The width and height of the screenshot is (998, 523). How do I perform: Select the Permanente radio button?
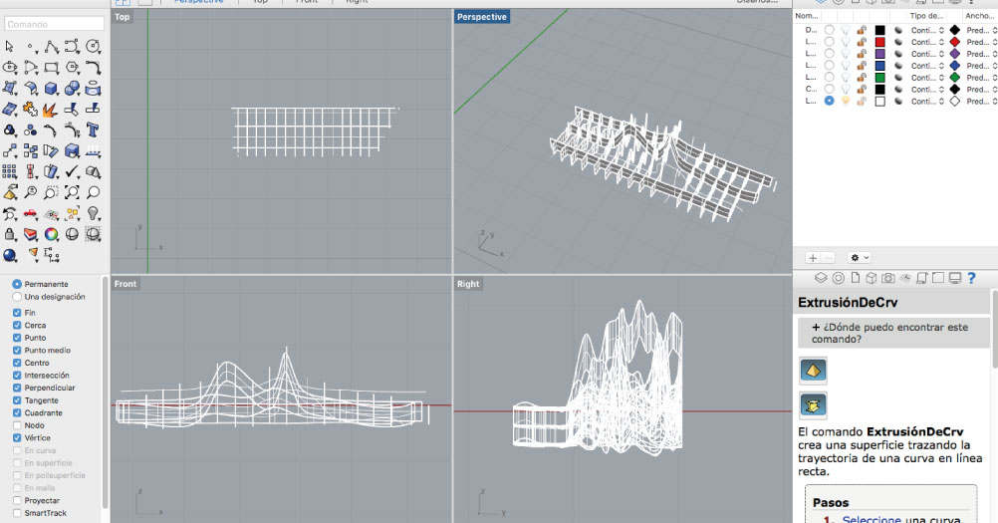17,284
